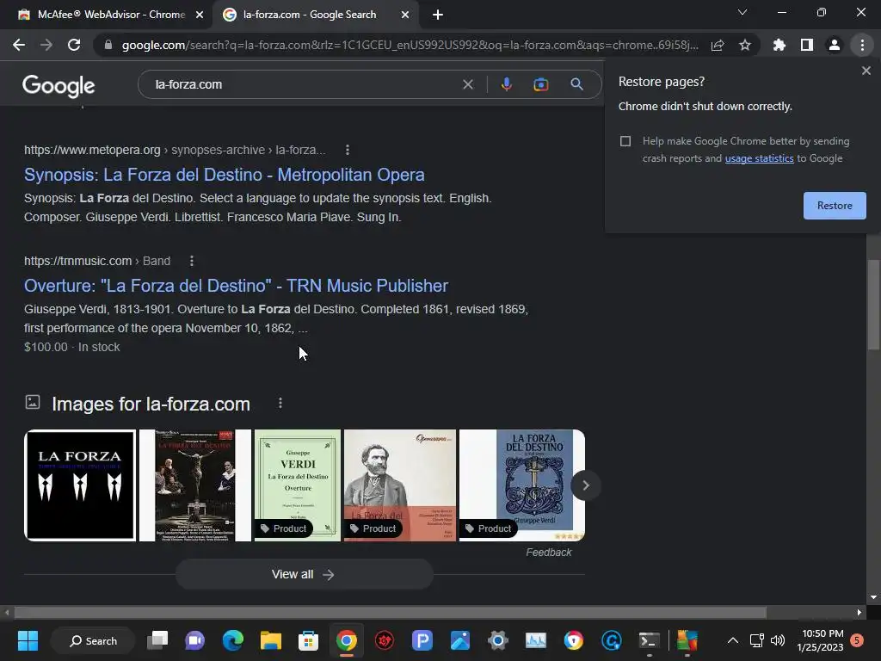
Task: Bookmark this page with the star
Action: 745,45
